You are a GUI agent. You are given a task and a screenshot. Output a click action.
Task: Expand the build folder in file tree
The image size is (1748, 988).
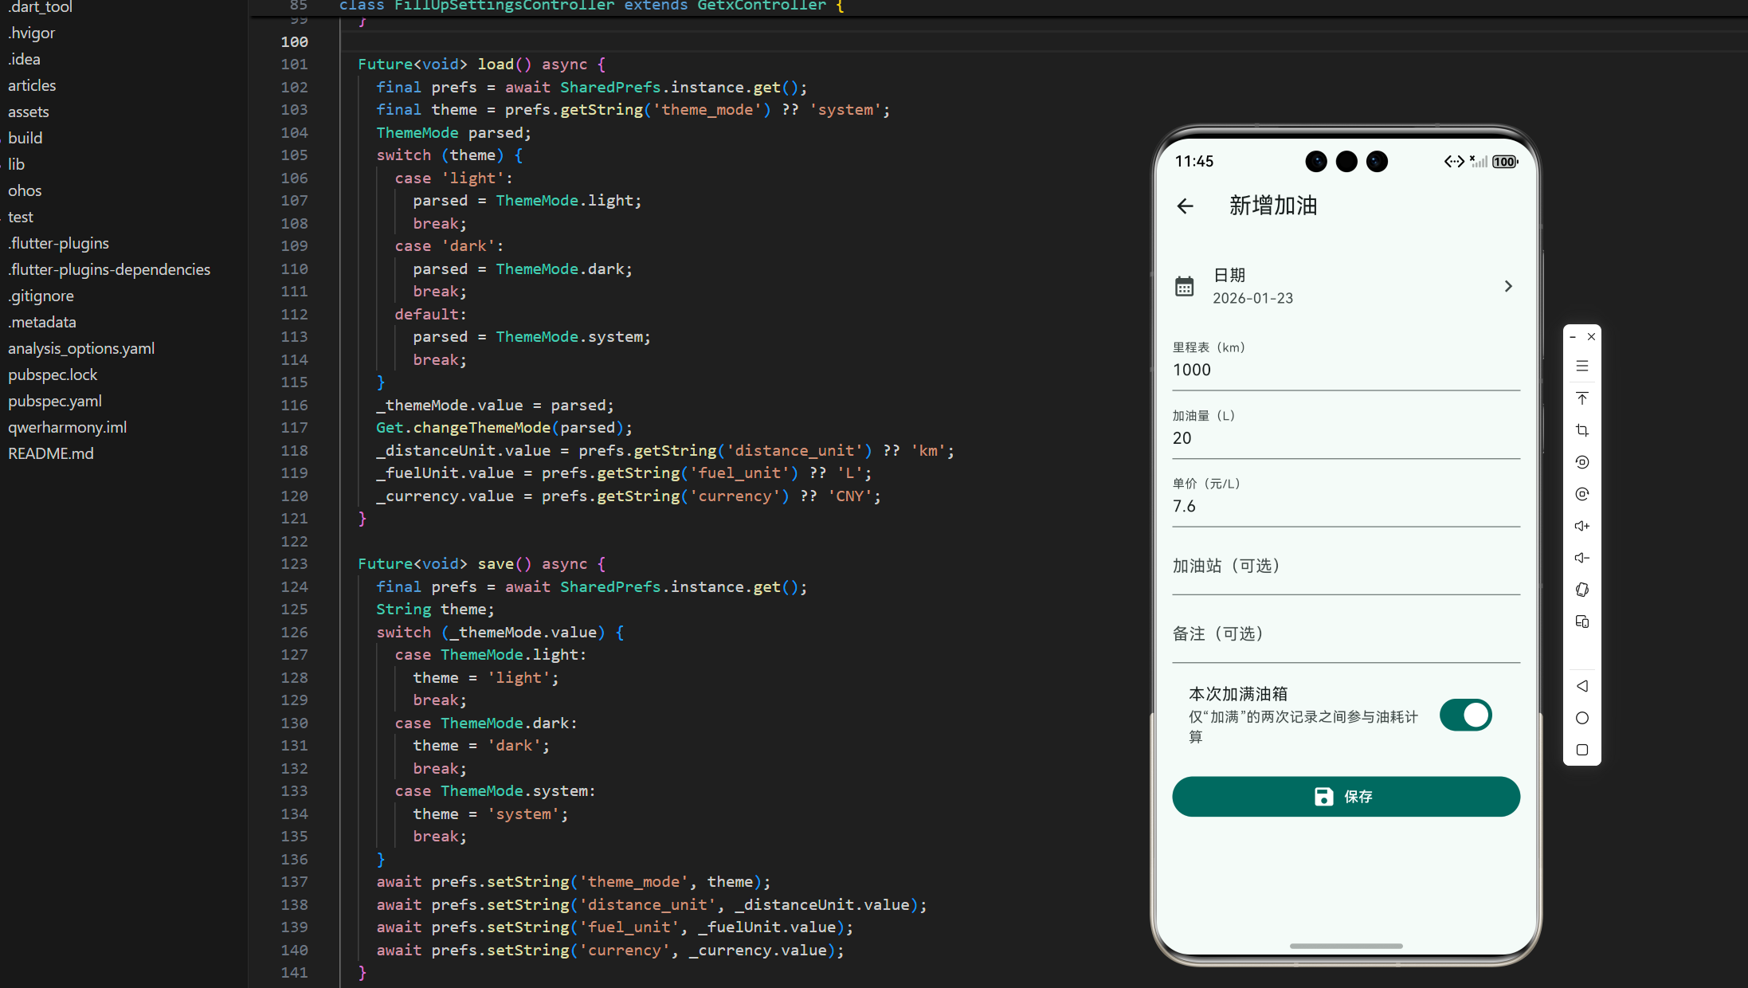click(25, 138)
